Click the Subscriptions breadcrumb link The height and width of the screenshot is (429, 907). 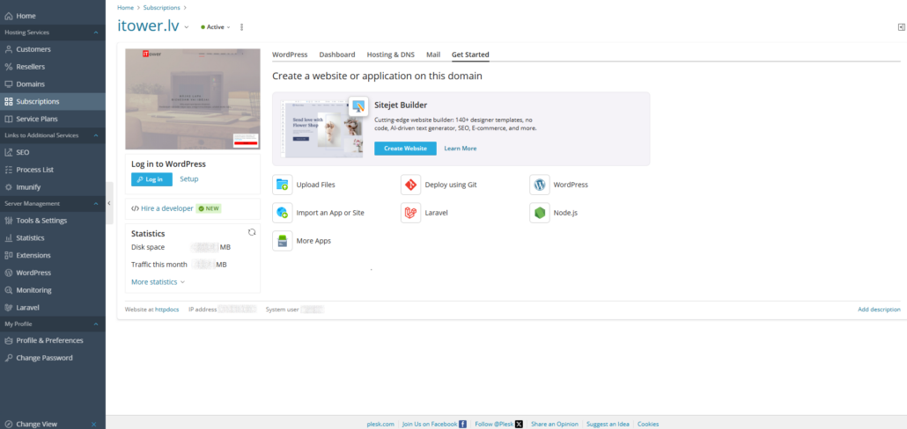161,8
